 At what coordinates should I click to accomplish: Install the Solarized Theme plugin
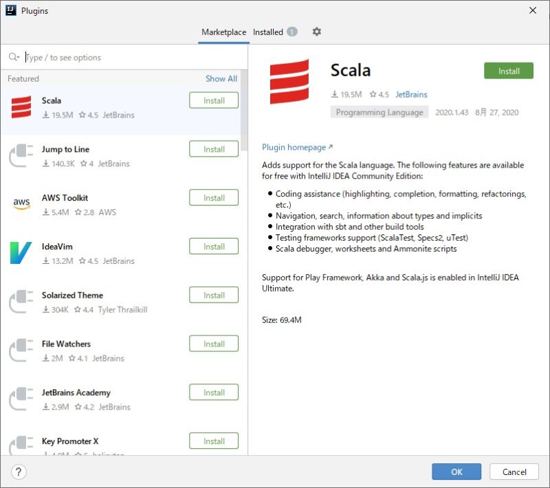coord(214,295)
